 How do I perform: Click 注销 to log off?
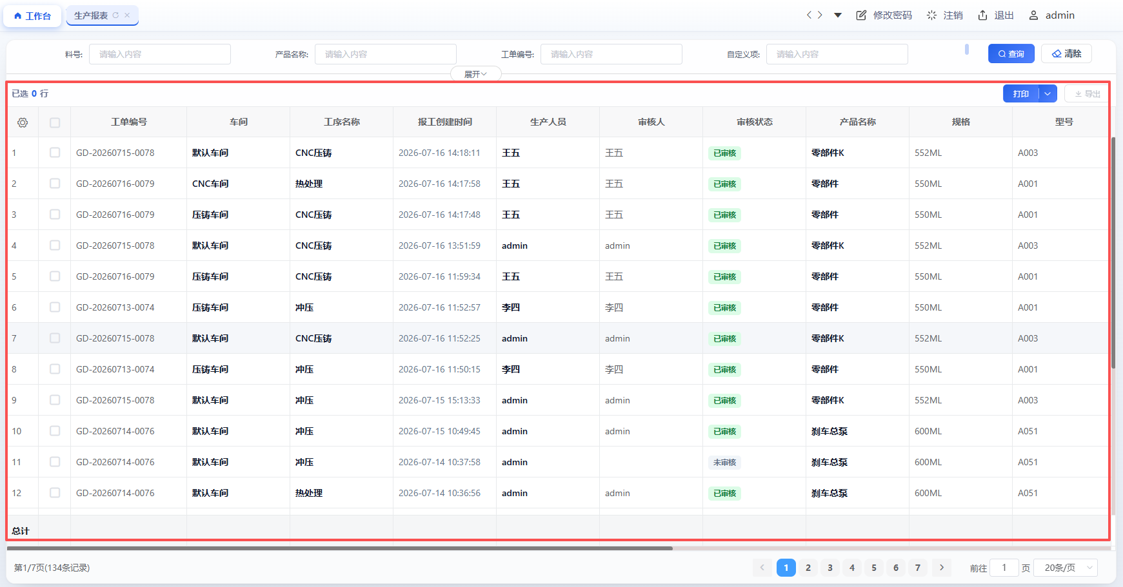(x=944, y=15)
